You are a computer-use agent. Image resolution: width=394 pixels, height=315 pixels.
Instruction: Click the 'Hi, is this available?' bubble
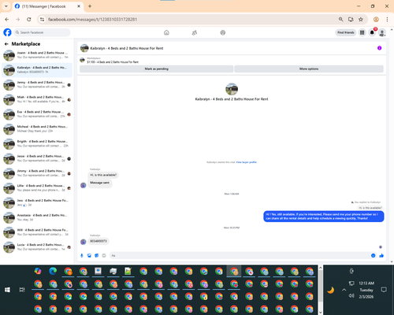(103, 175)
